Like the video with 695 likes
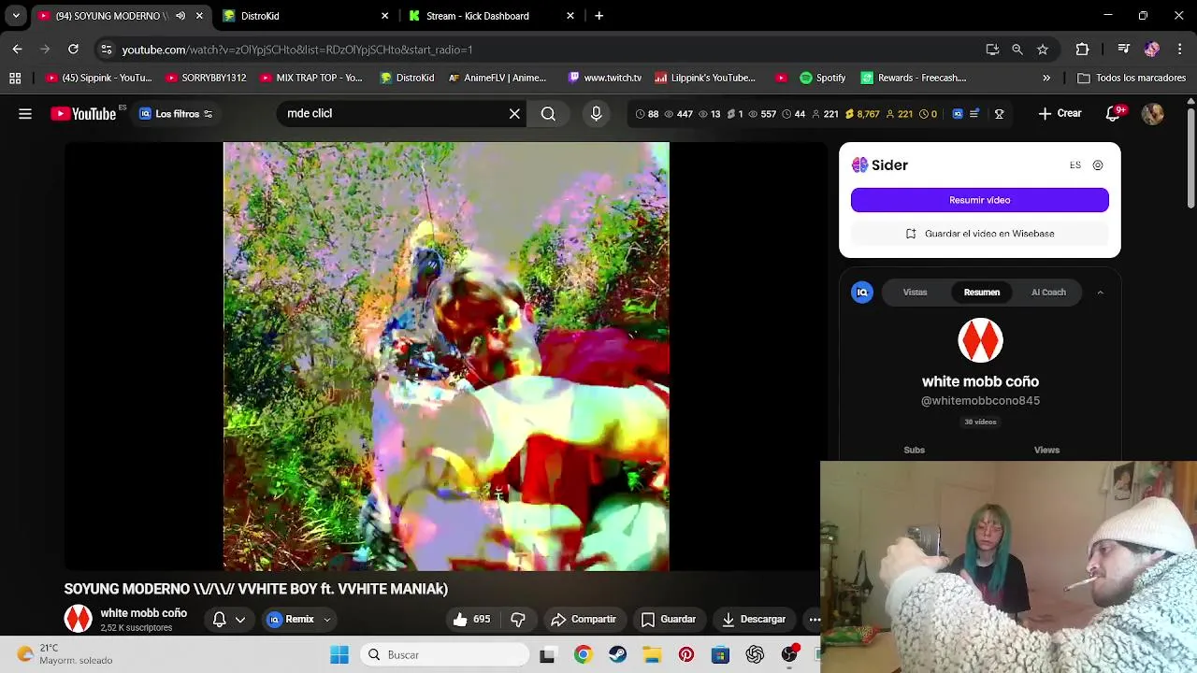This screenshot has width=1197, height=673. coord(471,620)
